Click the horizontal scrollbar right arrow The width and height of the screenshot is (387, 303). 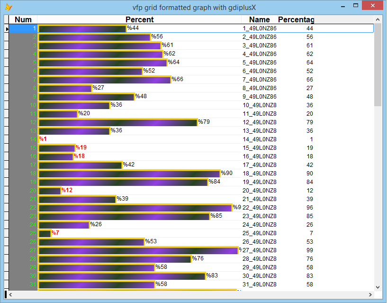coord(369,295)
